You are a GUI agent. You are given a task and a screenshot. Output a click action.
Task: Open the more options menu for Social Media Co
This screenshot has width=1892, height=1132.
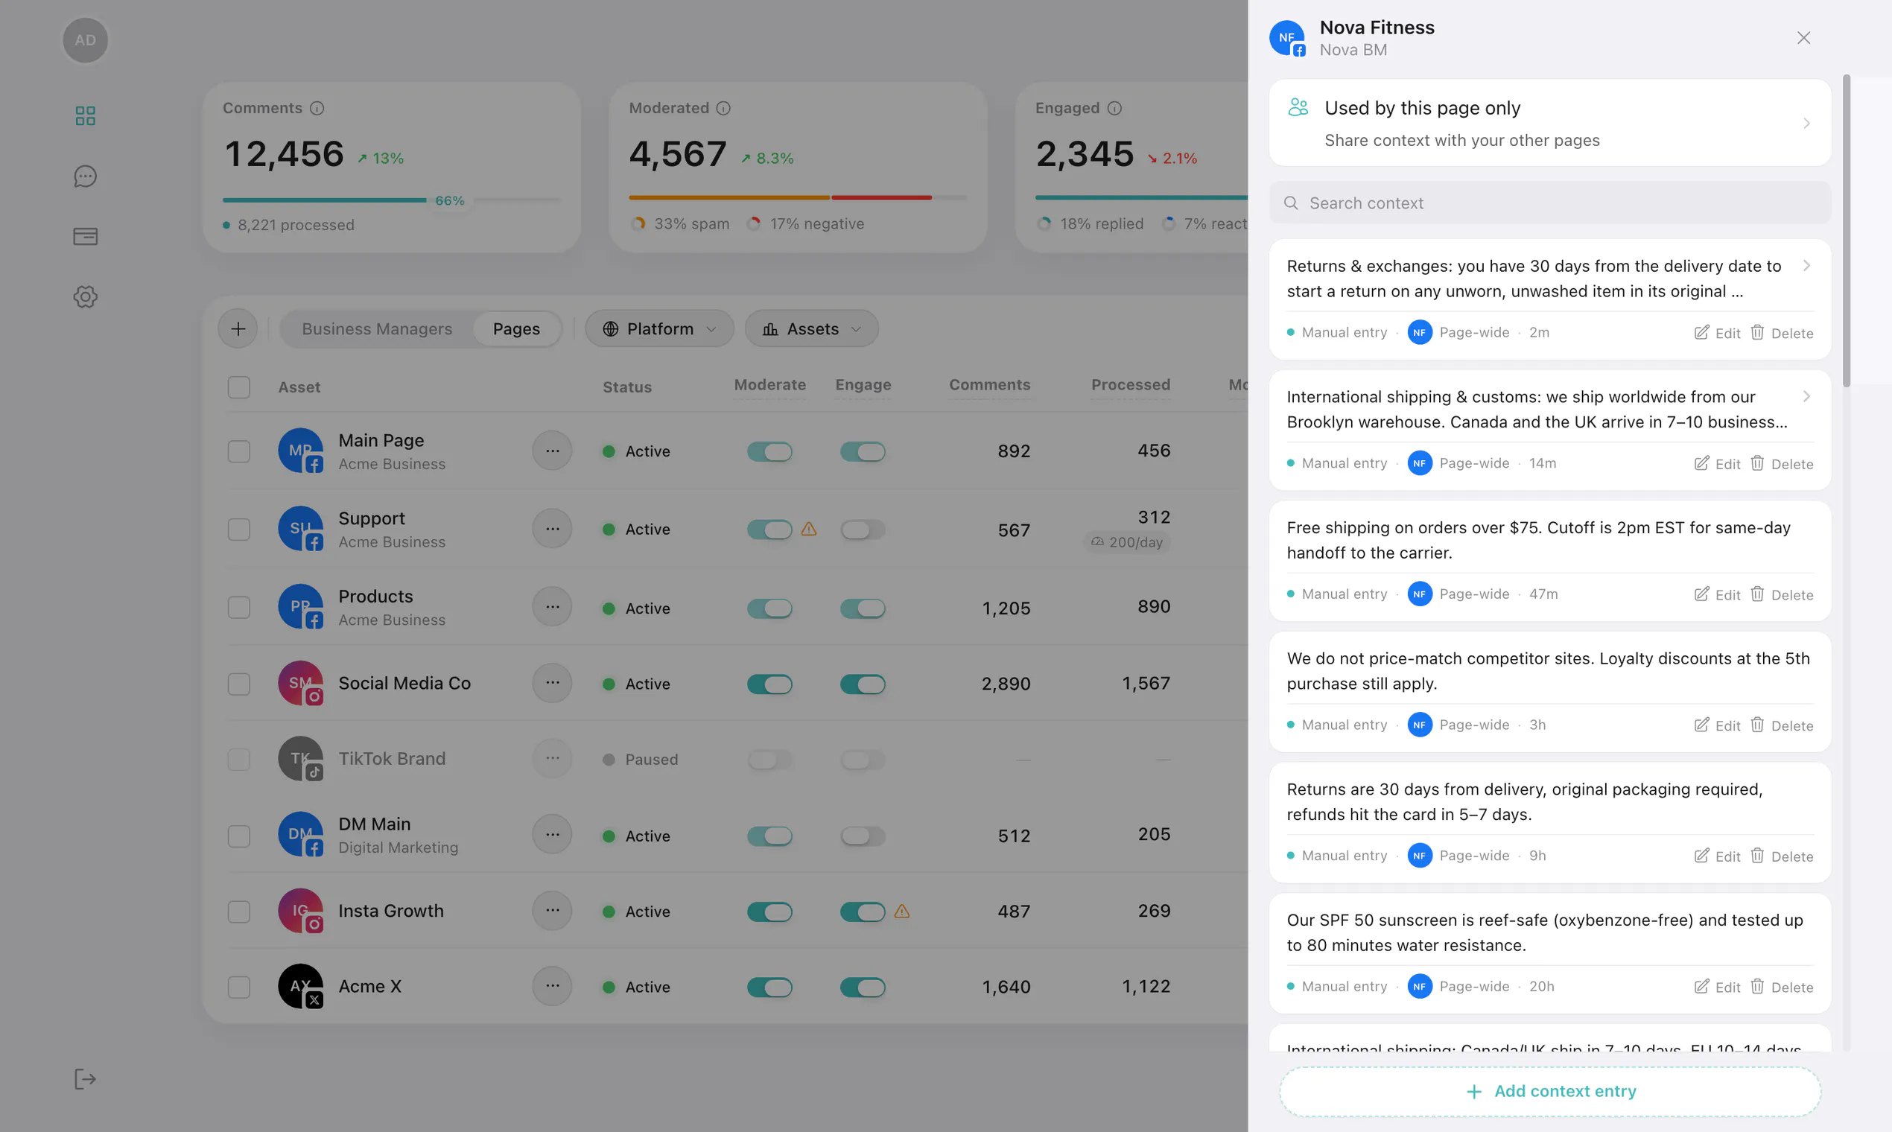click(553, 683)
